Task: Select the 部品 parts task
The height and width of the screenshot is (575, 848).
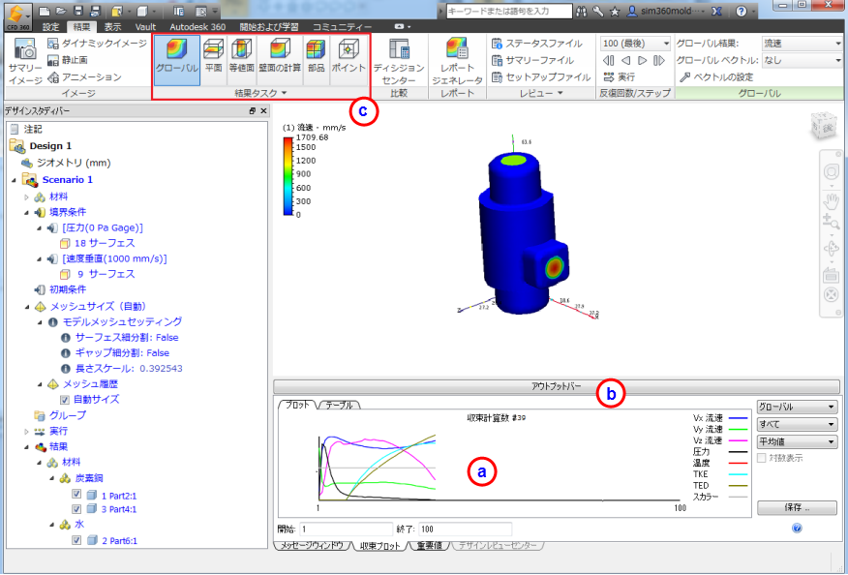Action: [x=316, y=61]
